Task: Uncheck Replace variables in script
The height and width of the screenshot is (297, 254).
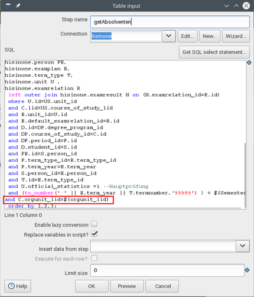Action: coord(94,234)
